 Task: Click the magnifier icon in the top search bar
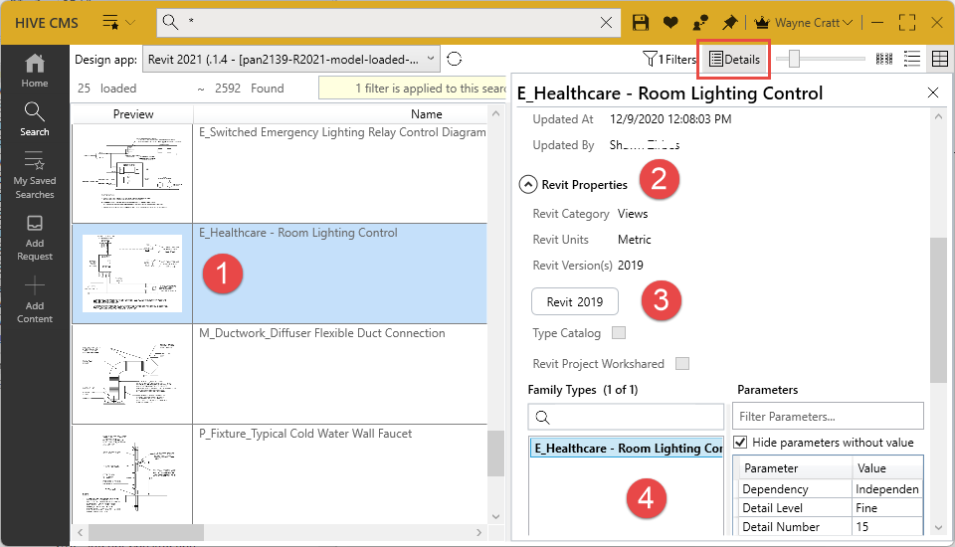[x=170, y=23]
